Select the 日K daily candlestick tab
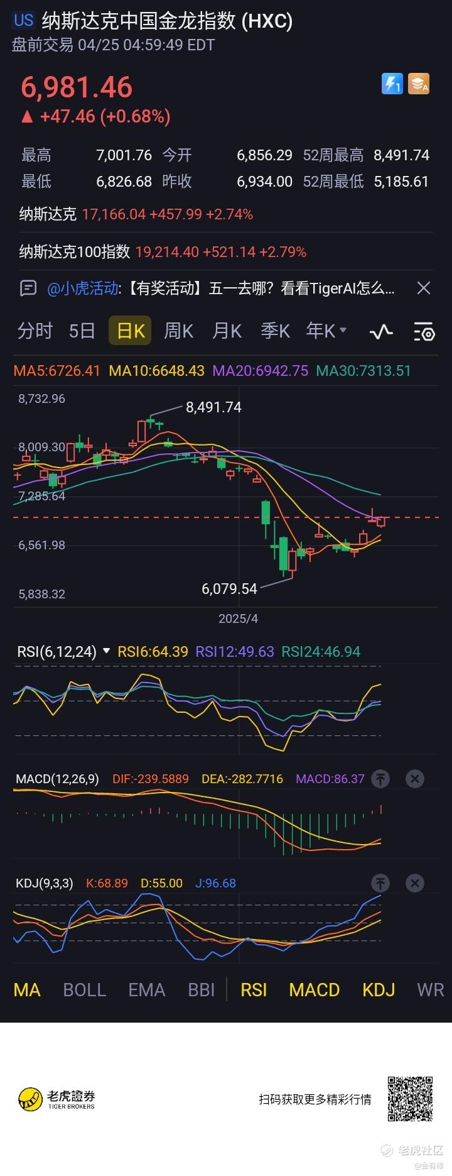The image size is (452, 1176). (130, 331)
